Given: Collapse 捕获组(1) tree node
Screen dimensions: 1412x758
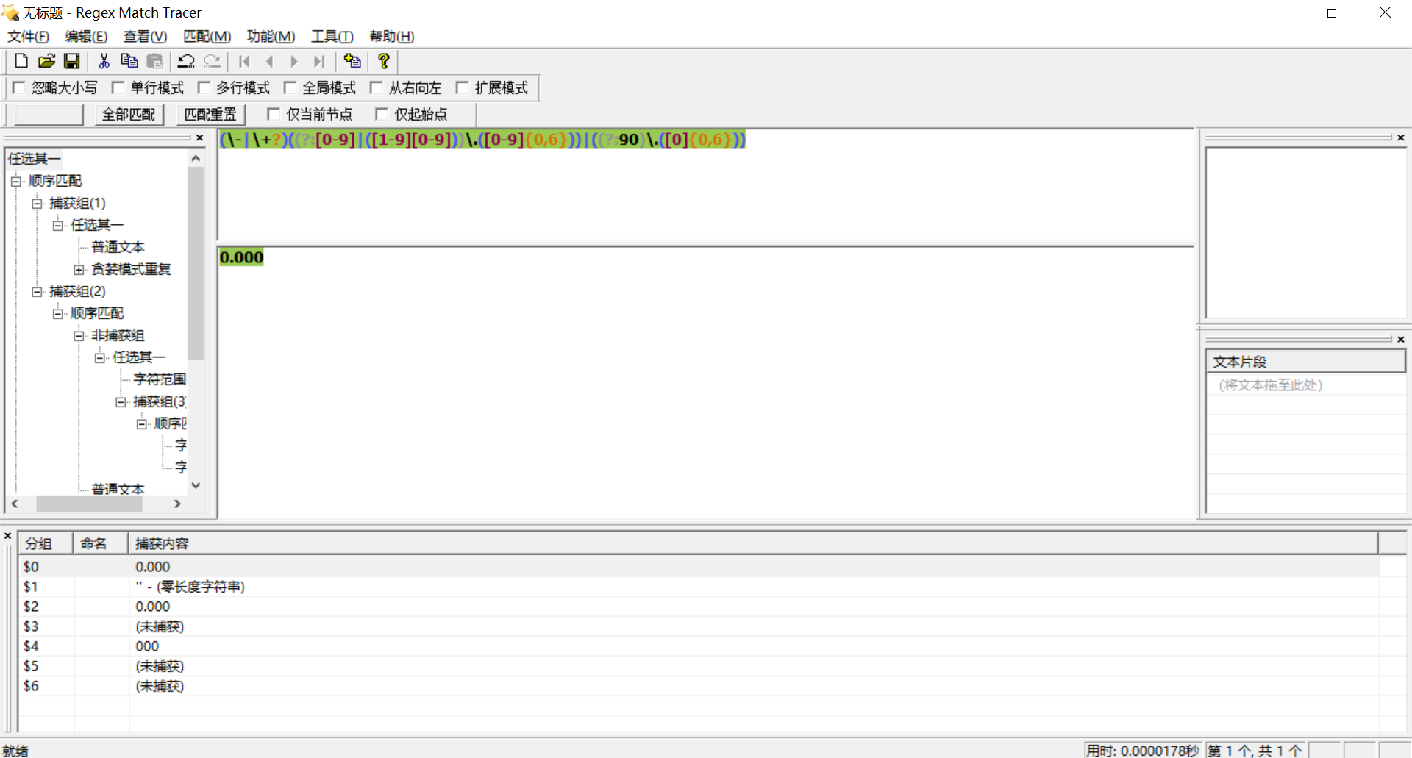Looking at the screenshot, I should [x=37, y=203].
